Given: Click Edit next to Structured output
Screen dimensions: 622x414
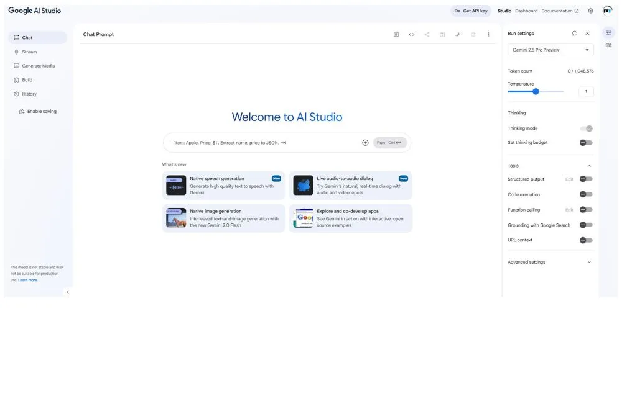Looking at the screenshot, I should (569, 179).
